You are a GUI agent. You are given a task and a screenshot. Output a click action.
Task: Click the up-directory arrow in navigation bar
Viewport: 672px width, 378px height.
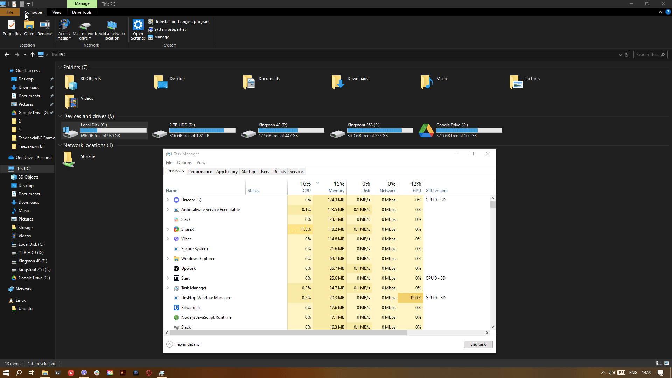coord(33,55)
